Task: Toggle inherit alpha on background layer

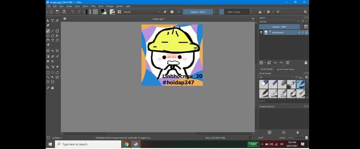Action: [303, 33]
